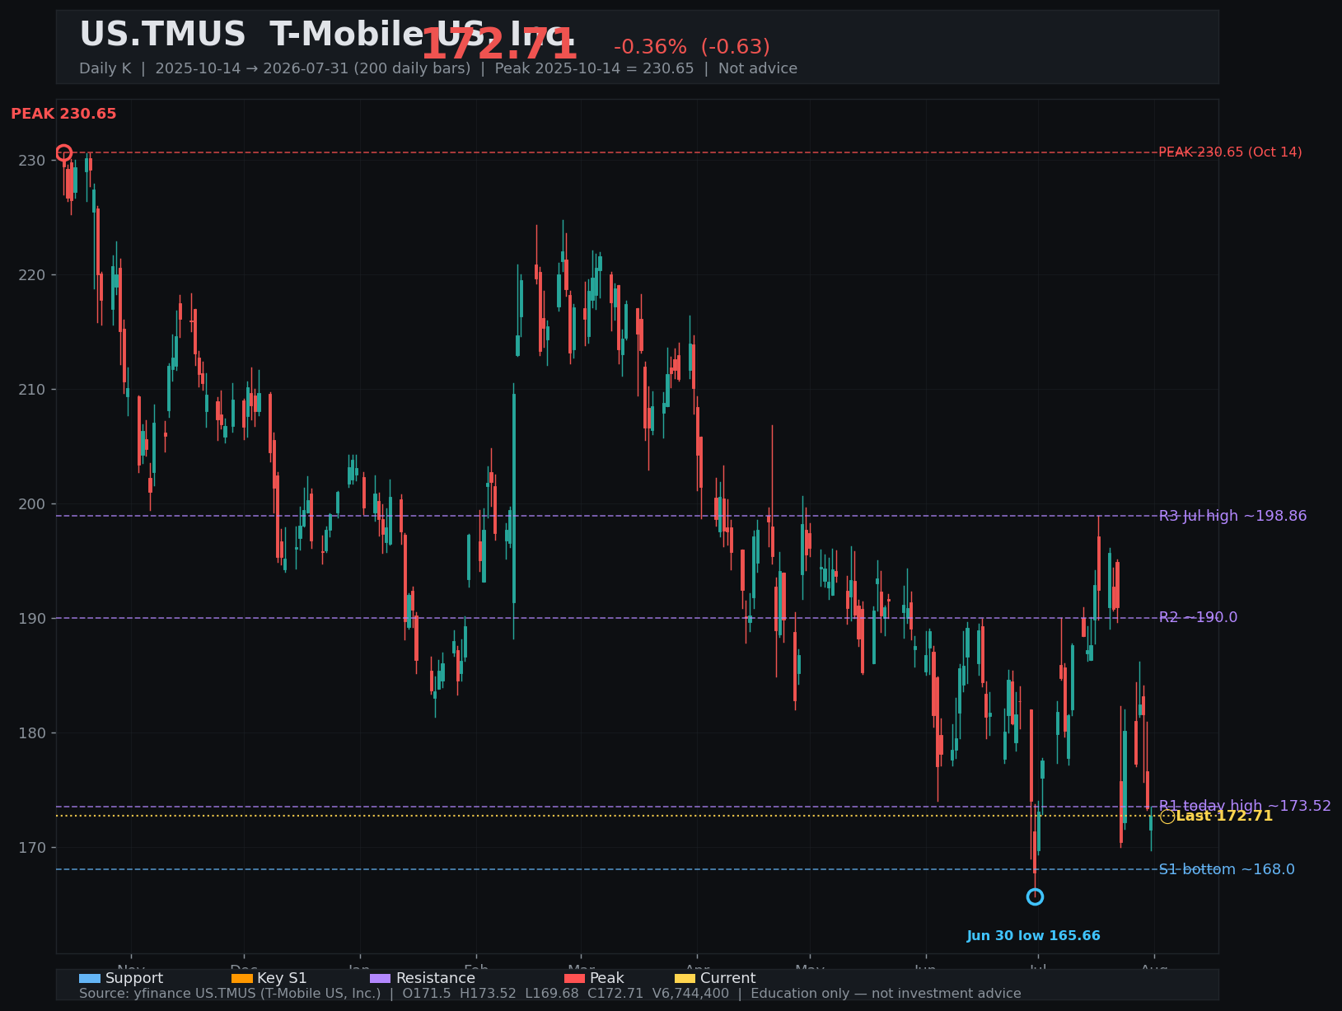Click the 230 y-axis tick label
Image resolution: width=1342 pixels, height=1011 pixels.
(31, 160)
